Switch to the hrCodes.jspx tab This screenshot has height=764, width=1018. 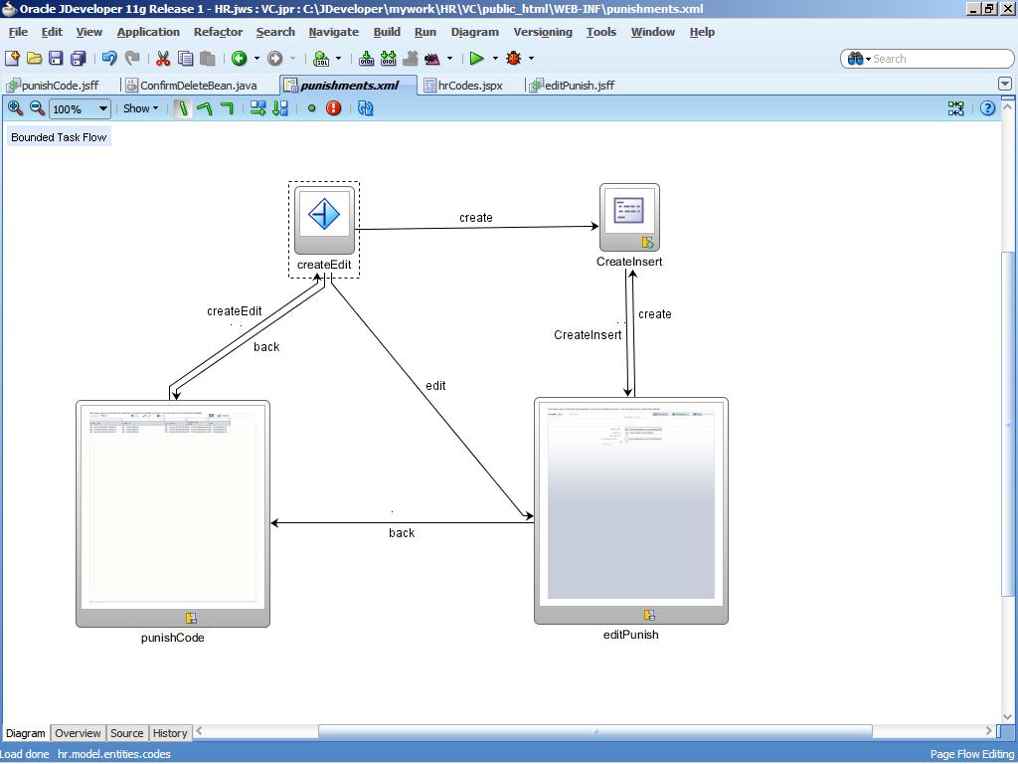coord(469,86)
